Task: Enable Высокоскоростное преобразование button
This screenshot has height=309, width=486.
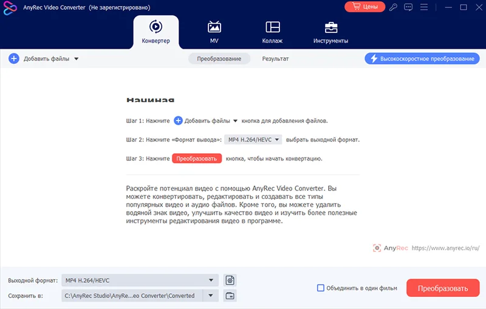Action: [x=422, y=58]
